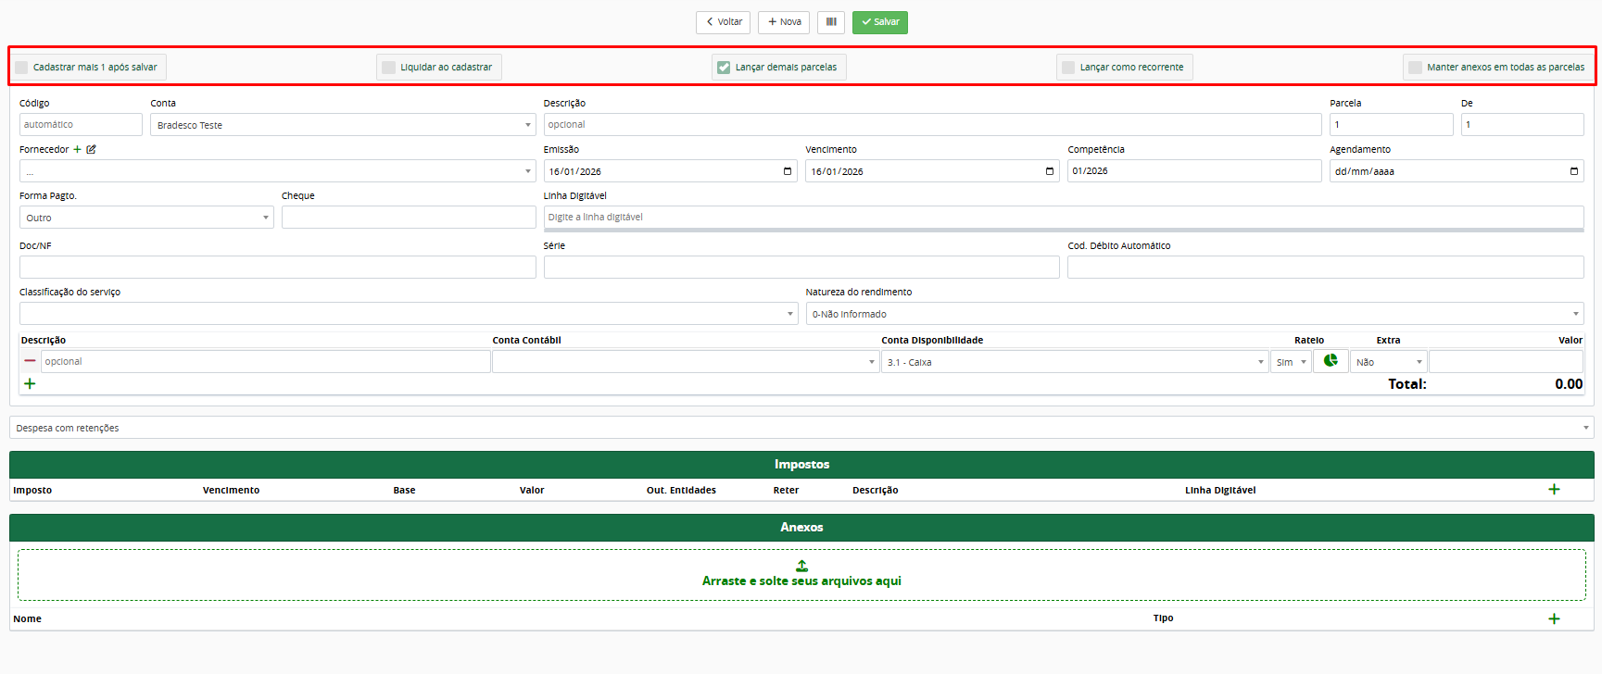
Task: Open the Rateio pie chart icon
Action: pos(1331,361)
